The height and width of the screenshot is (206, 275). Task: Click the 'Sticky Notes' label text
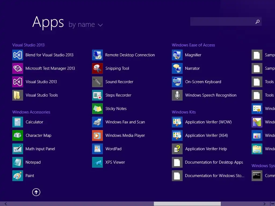[x=116, y=109]
